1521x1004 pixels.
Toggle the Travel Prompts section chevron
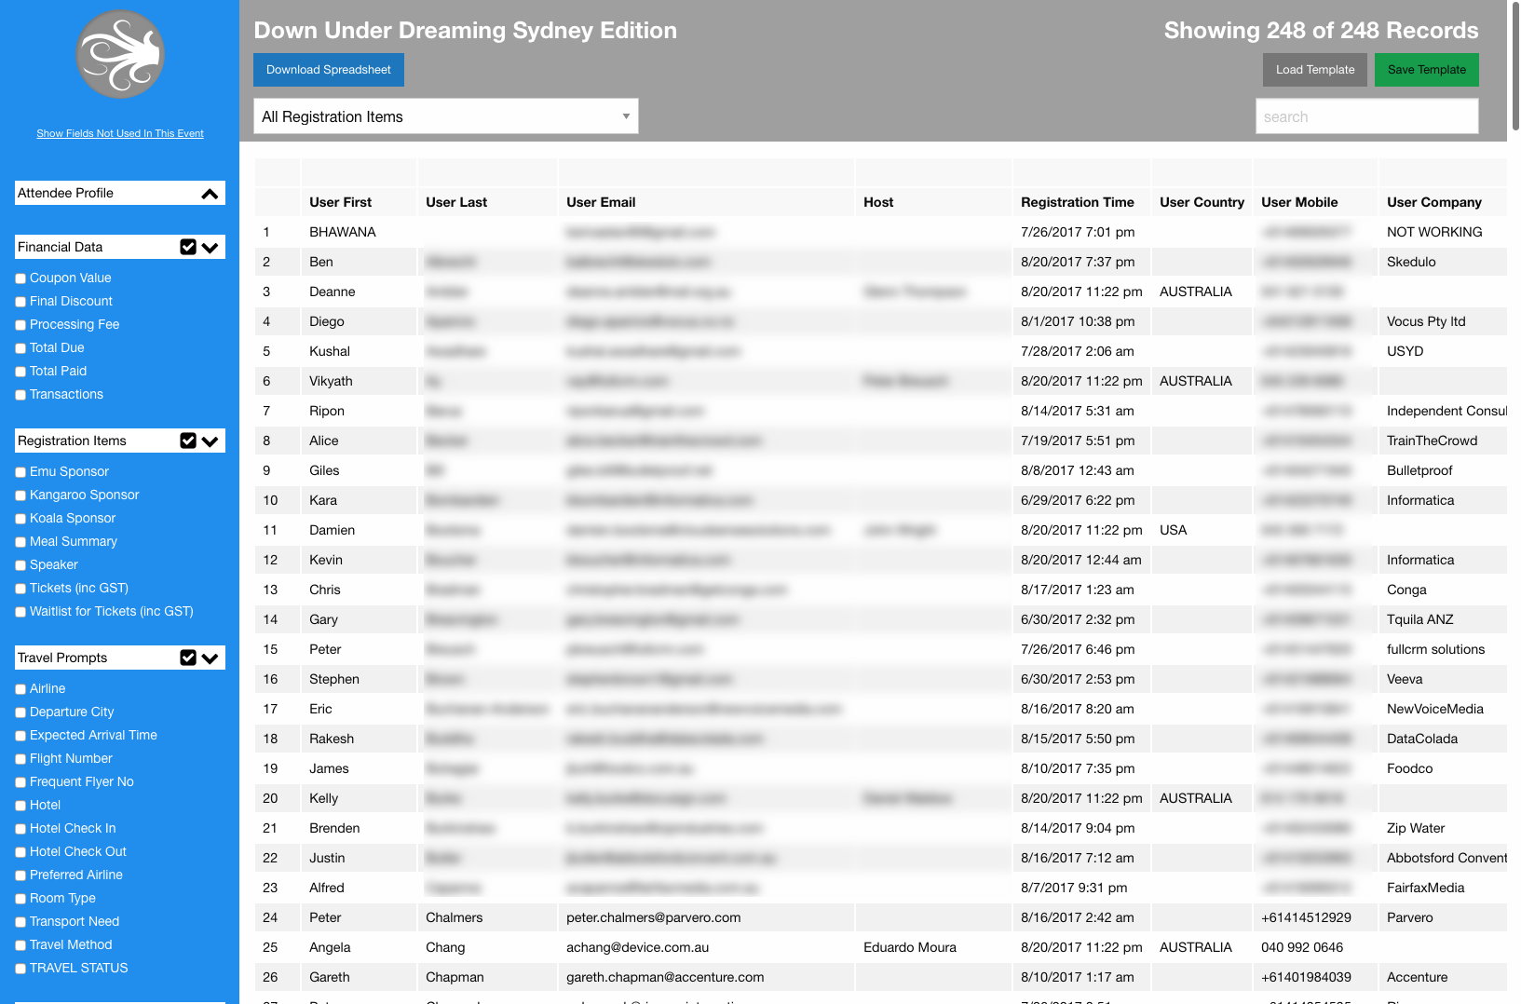pos(210,658)
